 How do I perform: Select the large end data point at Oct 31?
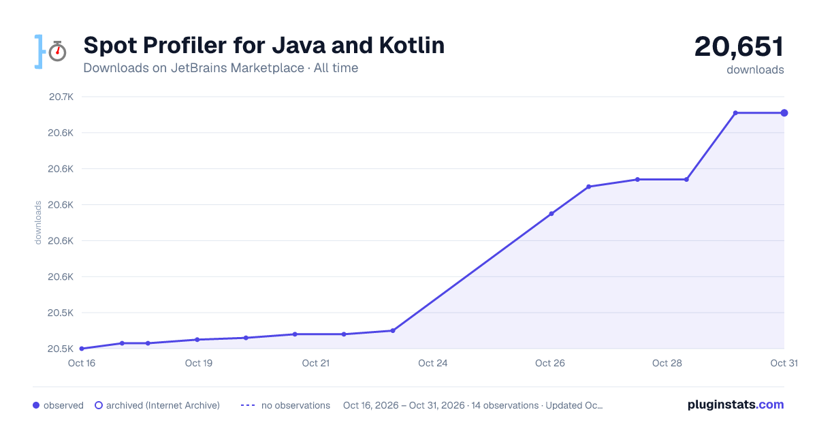click(x=784, y=113)
